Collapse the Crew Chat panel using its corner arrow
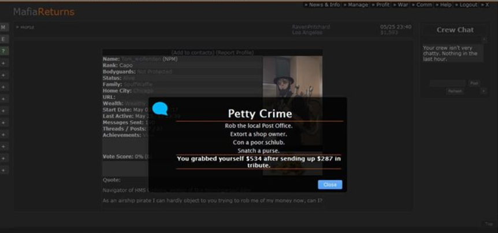The height and width of the screenshot is (233, 498). (x=484, y=39)
